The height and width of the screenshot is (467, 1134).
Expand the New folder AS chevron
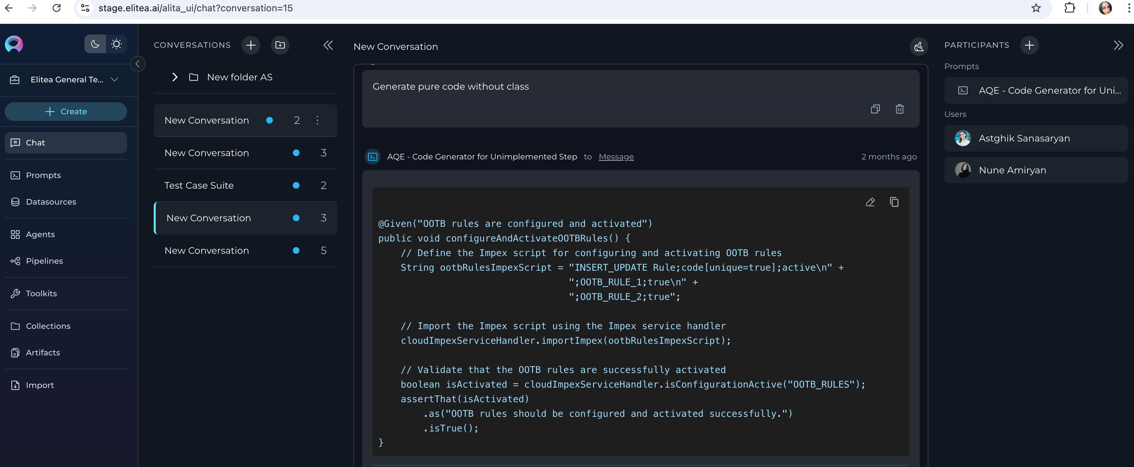pos(175,77)
